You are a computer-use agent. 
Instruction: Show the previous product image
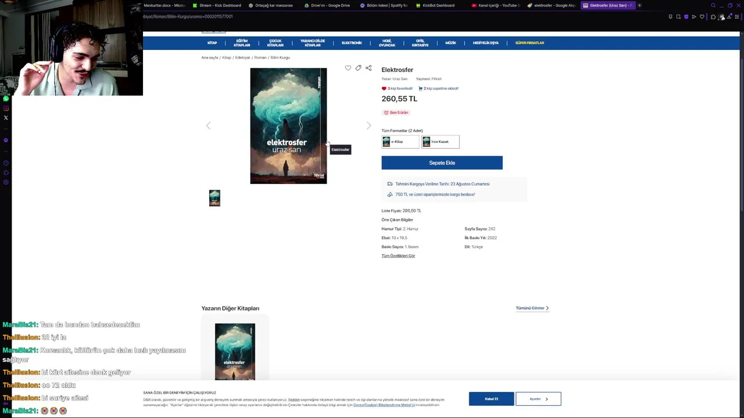208,125
